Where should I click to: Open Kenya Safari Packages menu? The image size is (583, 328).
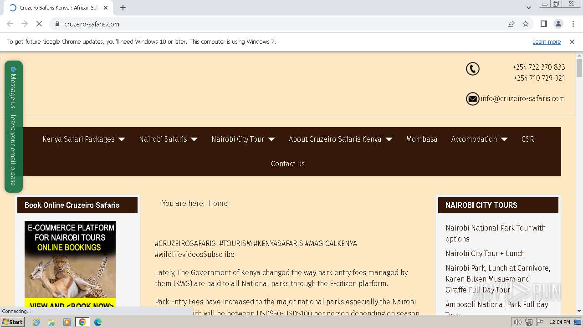click(78, 139)
